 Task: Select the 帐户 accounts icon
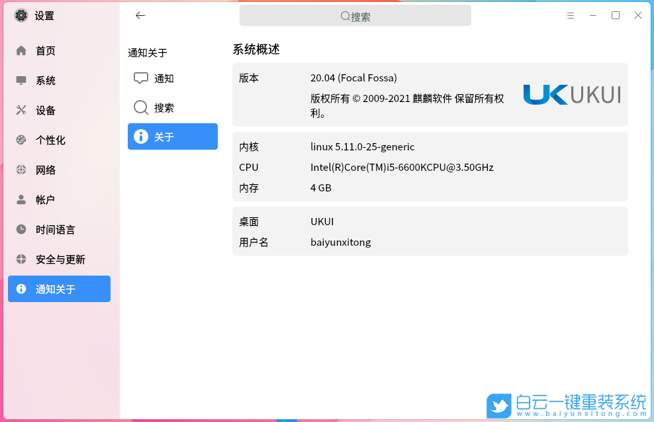(x=21, y=199)
